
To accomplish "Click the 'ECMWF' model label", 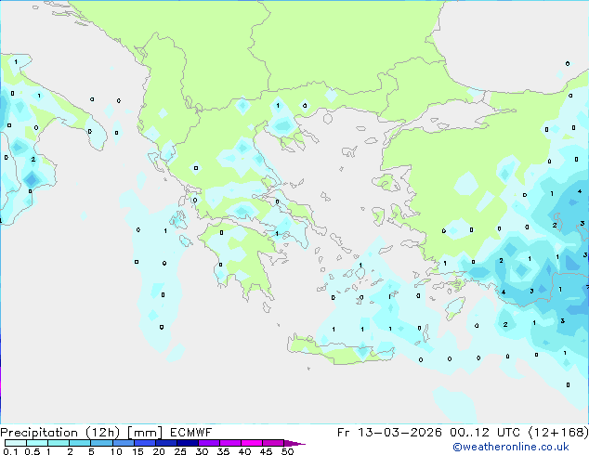I will point(190,433).
